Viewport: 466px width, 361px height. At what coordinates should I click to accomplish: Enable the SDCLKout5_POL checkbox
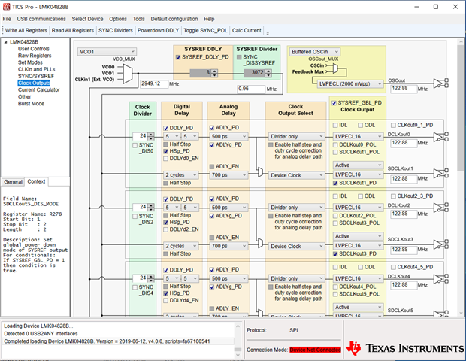[x=335, y=294]
